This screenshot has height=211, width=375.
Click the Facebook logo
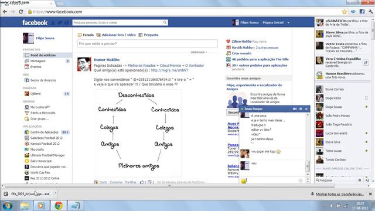tap(35, 22)
